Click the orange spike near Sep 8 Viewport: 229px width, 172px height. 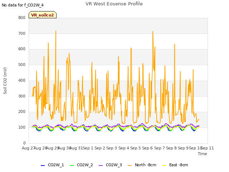(175, 44)
